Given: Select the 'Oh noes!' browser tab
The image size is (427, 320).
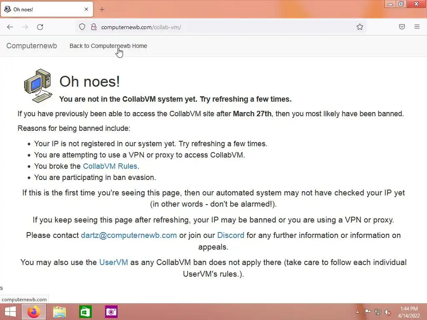Looking at the screenshot, I should [x=47, y=9].
